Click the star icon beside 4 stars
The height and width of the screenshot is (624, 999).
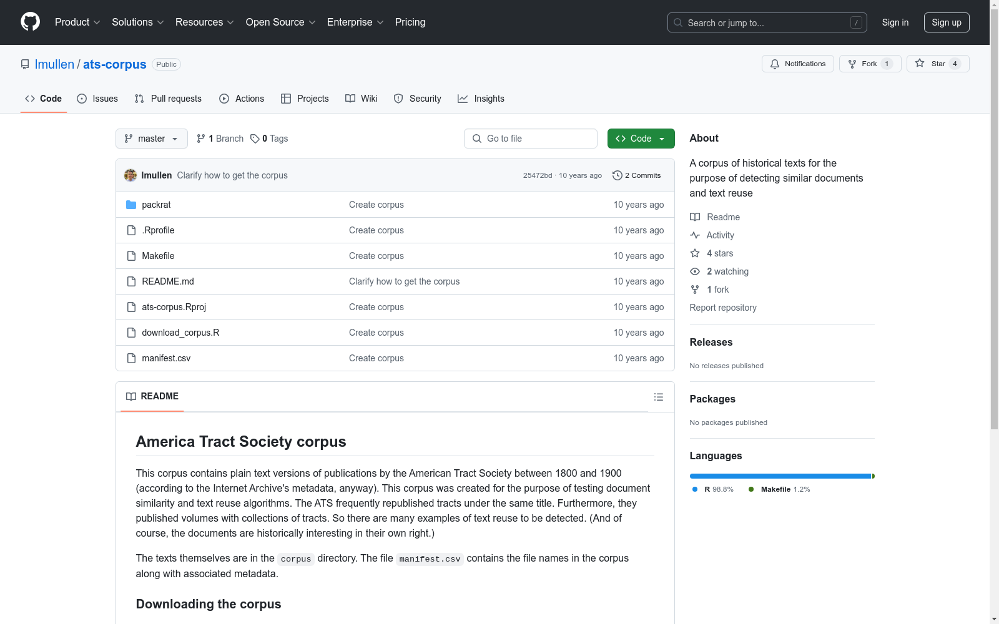pyautogui.click(x=695, y=253)
